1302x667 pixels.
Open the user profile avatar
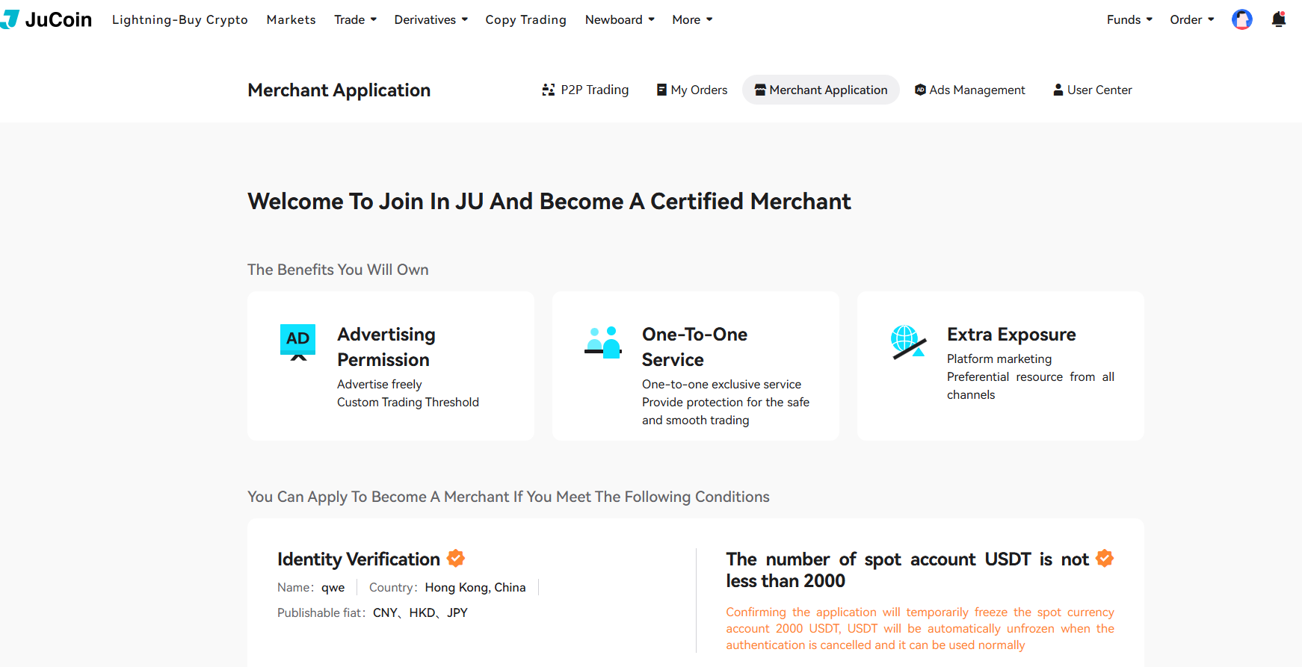point(1241,19)
